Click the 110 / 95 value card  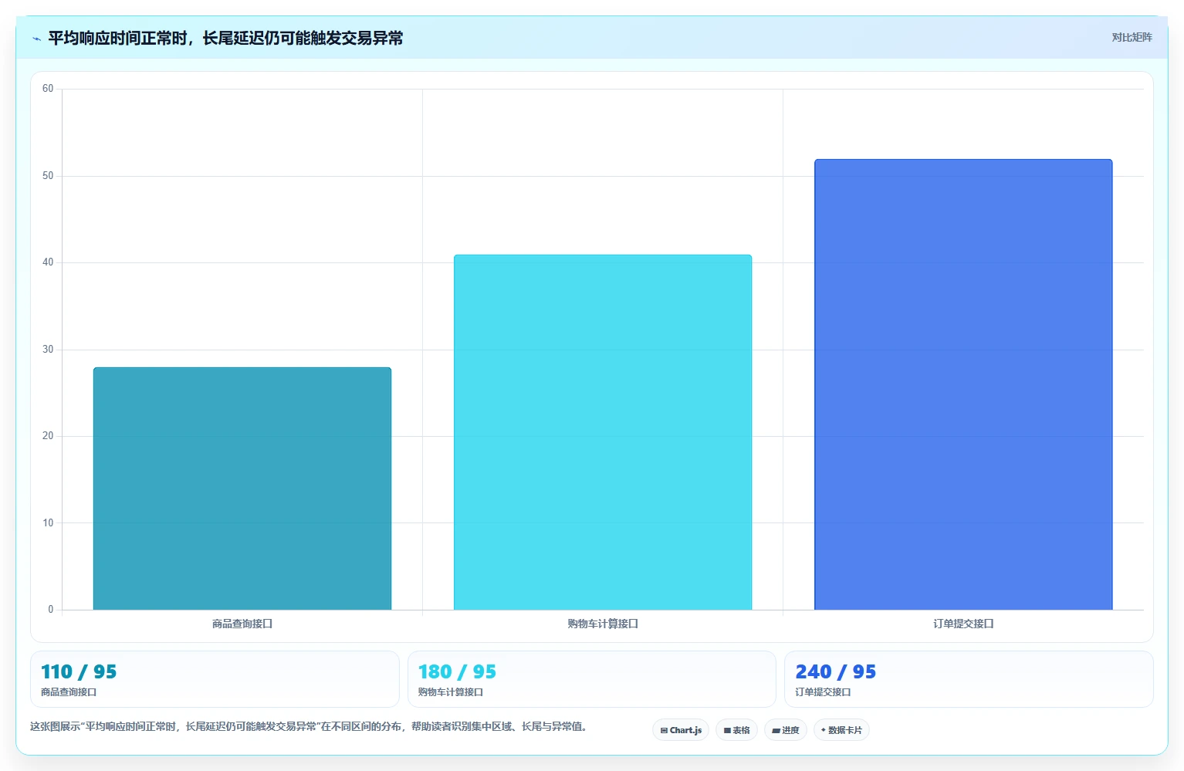215,679
